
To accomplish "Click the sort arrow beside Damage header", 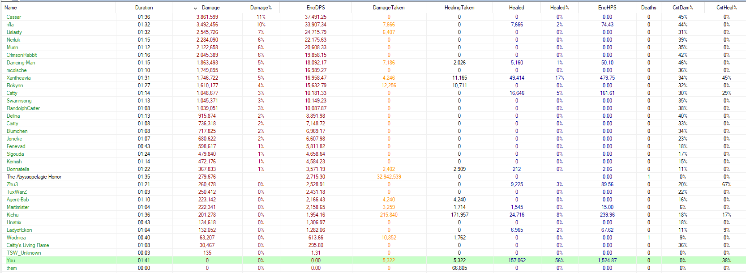I will point(195,8).
